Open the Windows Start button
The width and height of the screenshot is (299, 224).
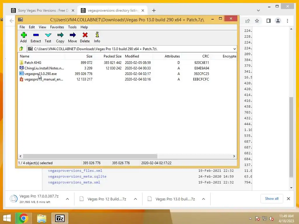(7, 218)
